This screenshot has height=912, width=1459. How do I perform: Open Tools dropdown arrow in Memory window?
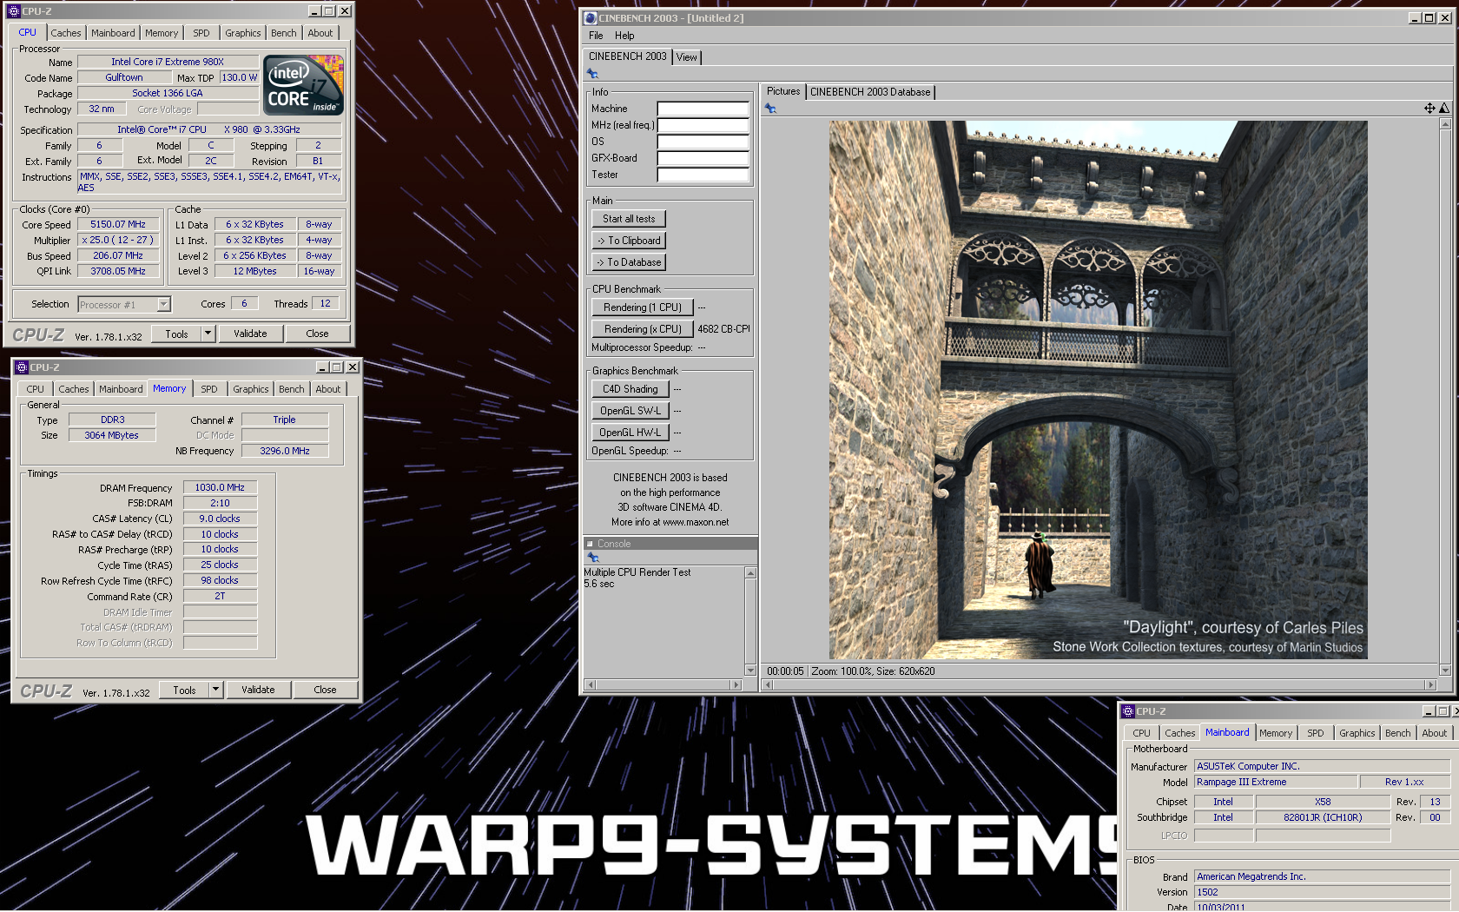(x=215, y=690)
